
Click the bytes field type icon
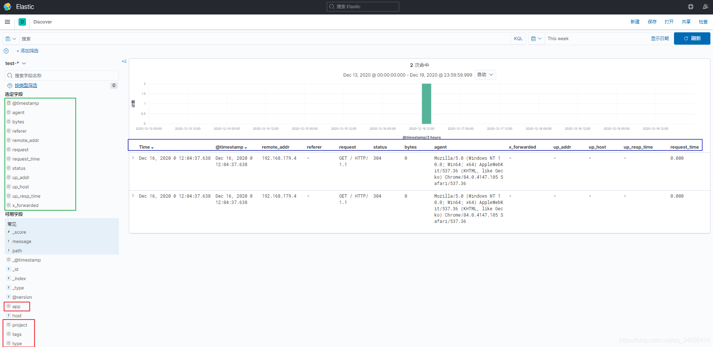pyautogui.click(x=9, y=121)
